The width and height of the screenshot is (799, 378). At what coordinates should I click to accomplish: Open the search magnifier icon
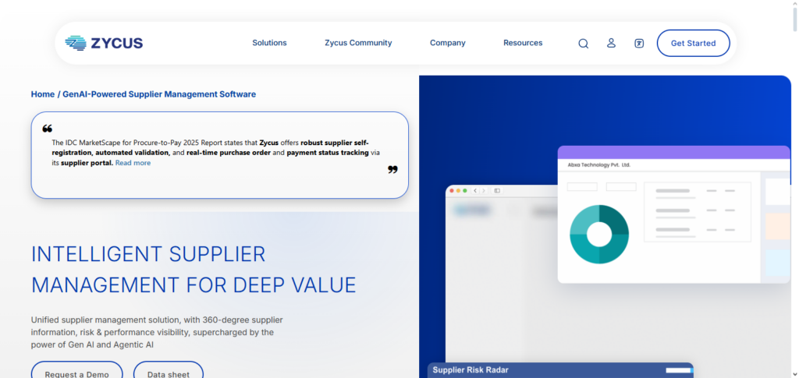point(583,44)
